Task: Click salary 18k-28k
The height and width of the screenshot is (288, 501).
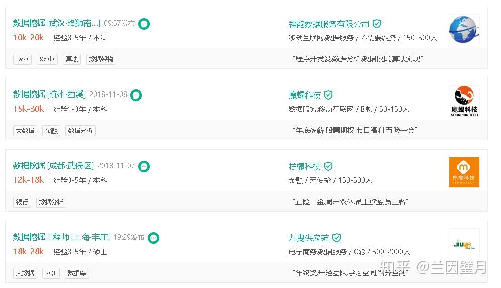Action: tap(29, 252)
